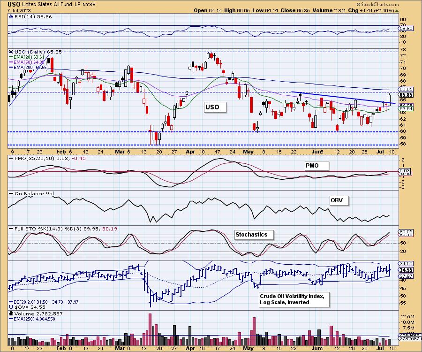Image resolution: width=422 pixels, height=352 pixels.
Task: Click the green up-arrow next to Chg
Action: pos(397,11)
